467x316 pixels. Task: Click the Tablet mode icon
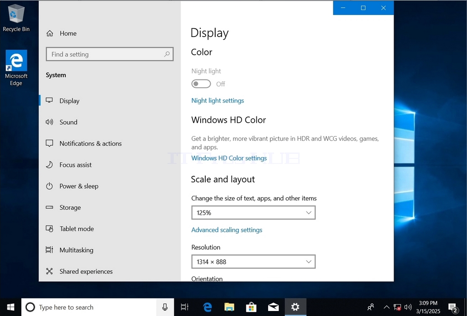[x=49, y=229]
